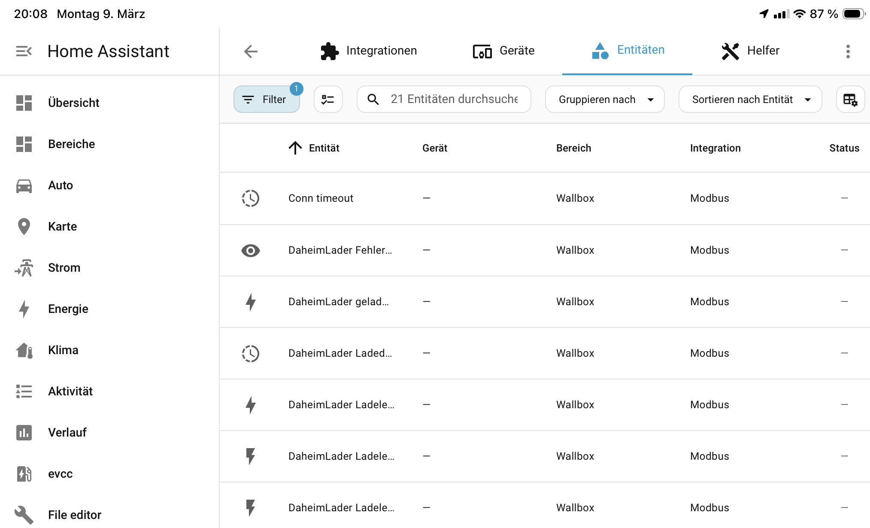Open the Sortieren nach Entität dropdown
The width and height of the screenshot is (870, 528).
749,100
